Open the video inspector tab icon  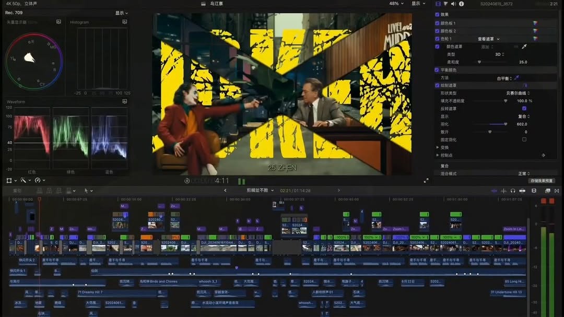[x=438, y=4]
